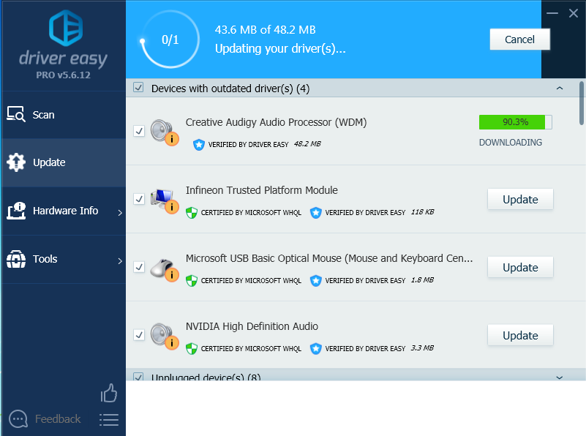
Task: Uncheck Creative Audigy Audio Processor checkbox
Action: point(139,131)
